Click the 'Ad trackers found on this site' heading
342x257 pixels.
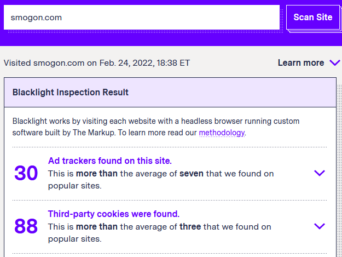tap(110, 161)
